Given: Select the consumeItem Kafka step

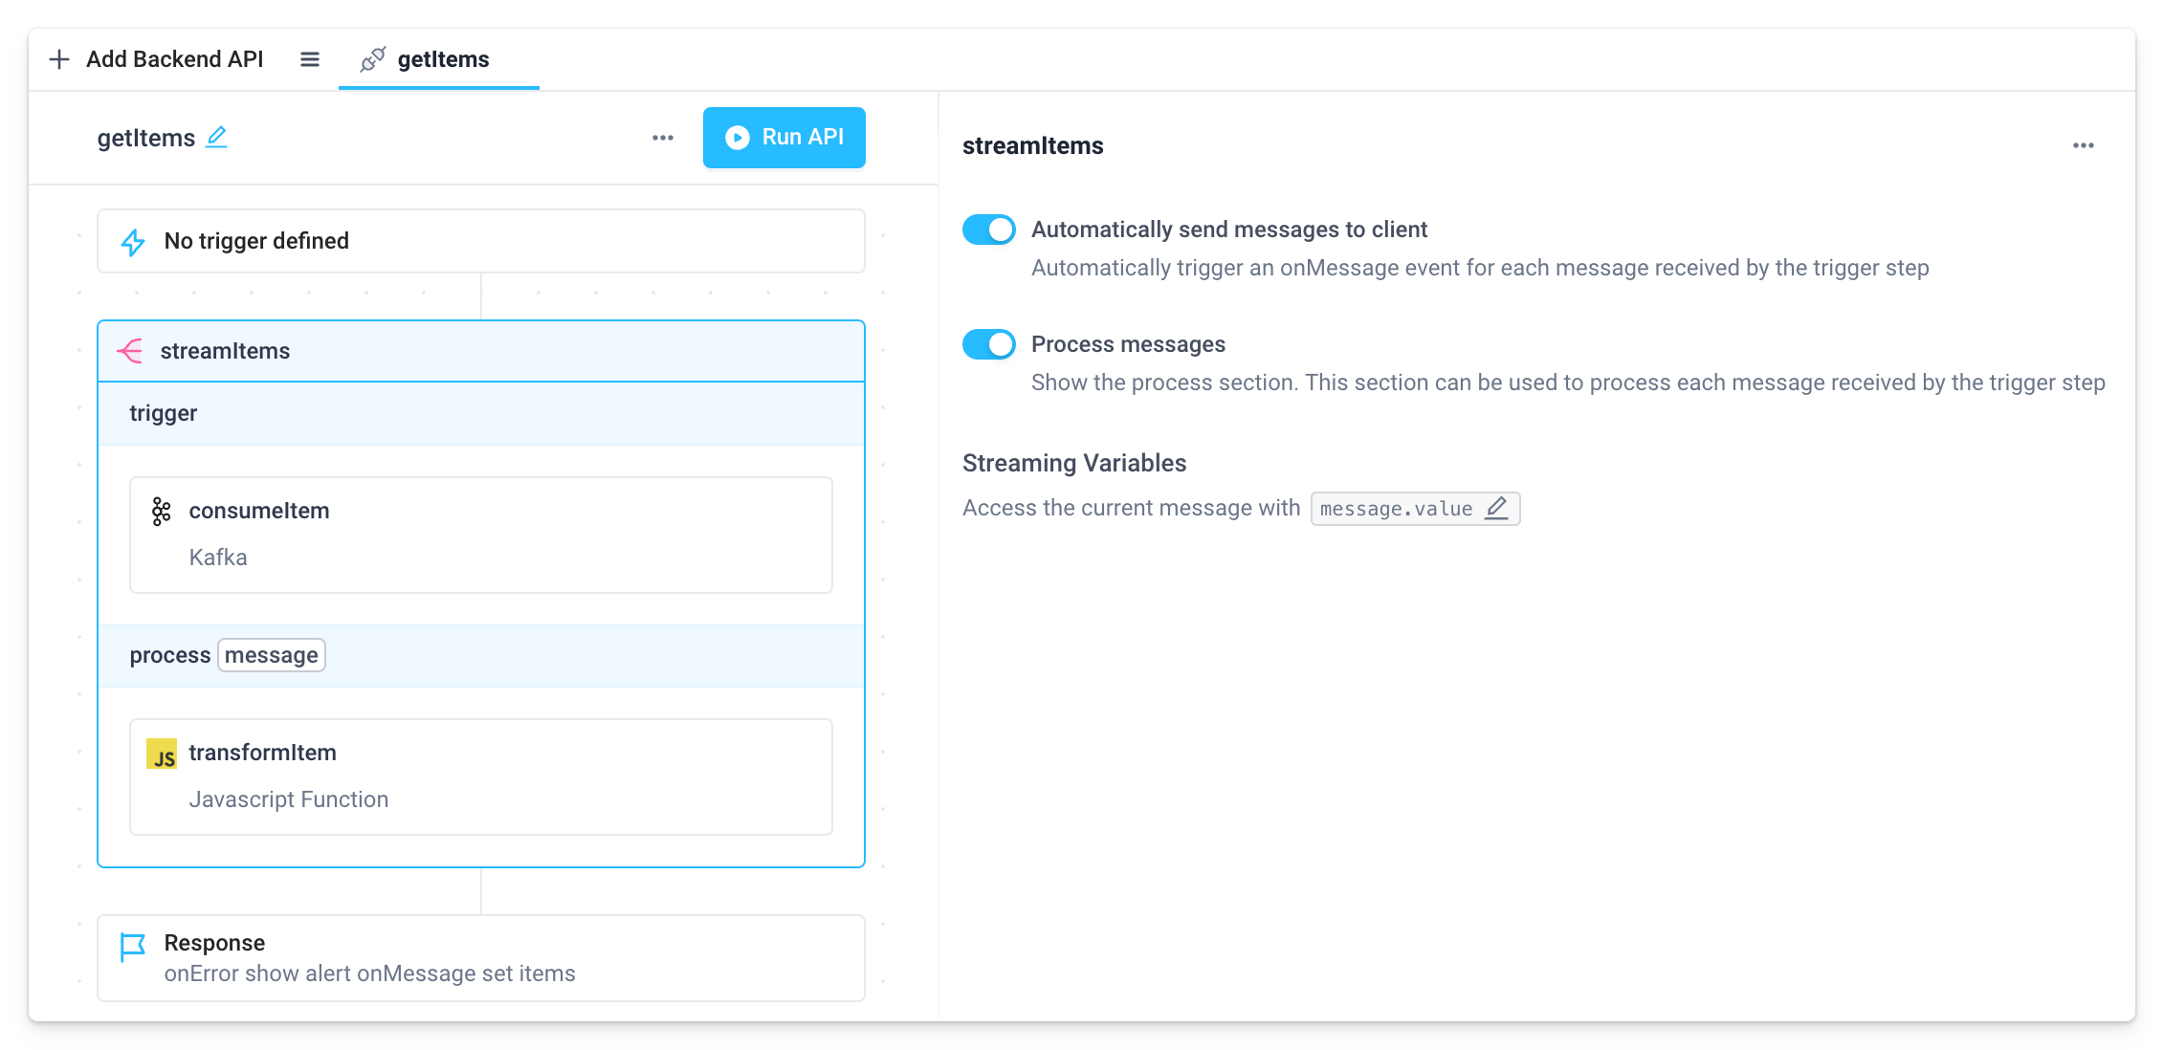Looking at the screenshot, I should 480,535.
